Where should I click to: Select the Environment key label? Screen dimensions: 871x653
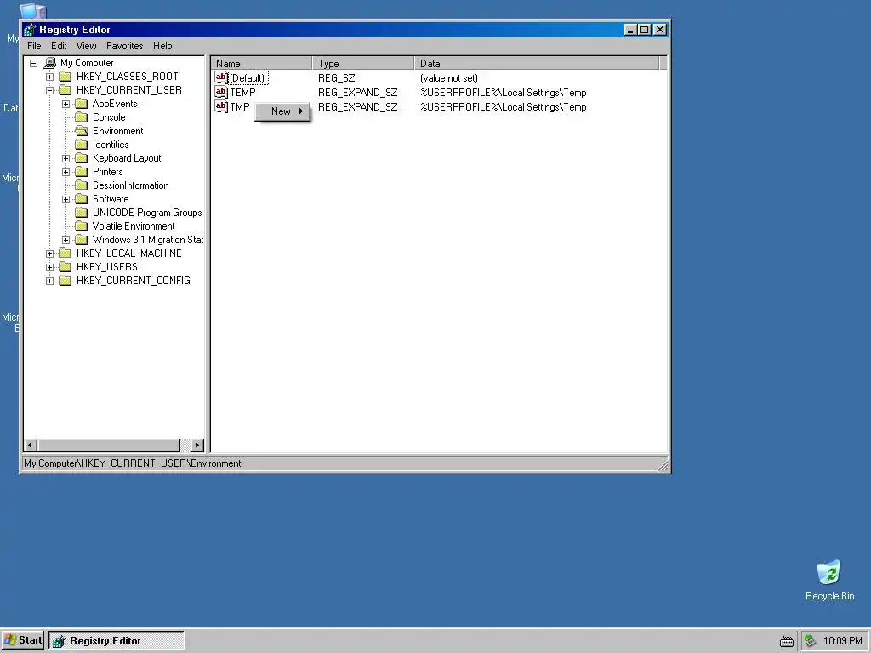(117, 130)
